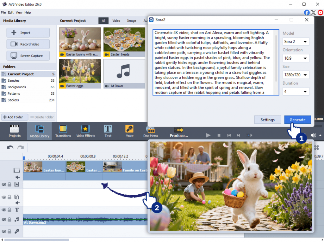
Task: Toggle eye visibility on text track
Action: [x=4, y=210]
